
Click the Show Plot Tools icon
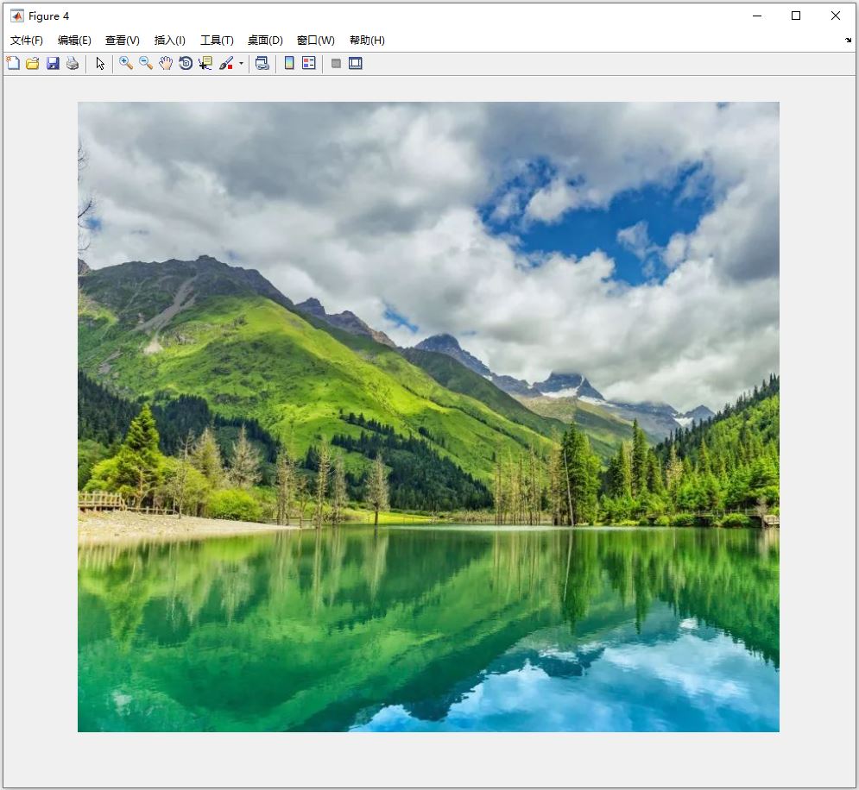tap(356, 64)
